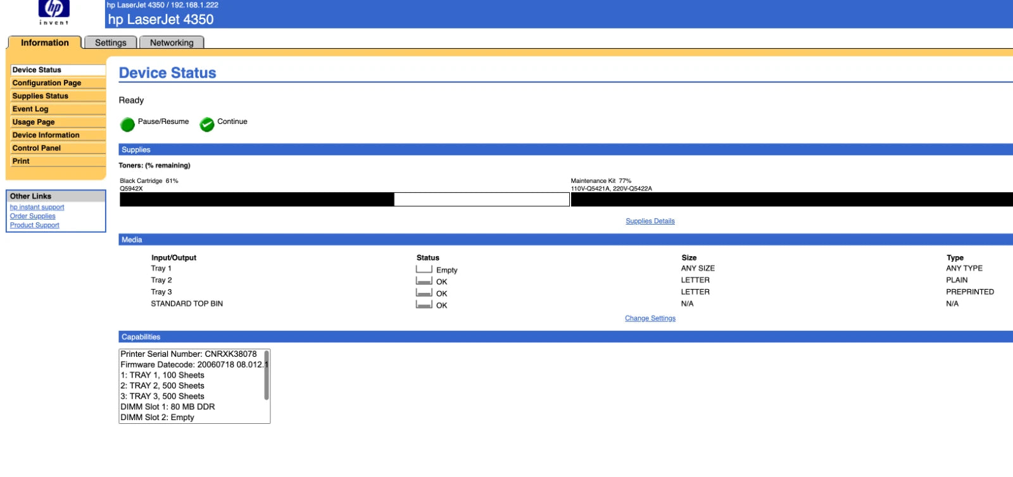1013x477 pixels.
Task: Go to Supplies Status in the sidebar
Action: (x=58, y=96)
